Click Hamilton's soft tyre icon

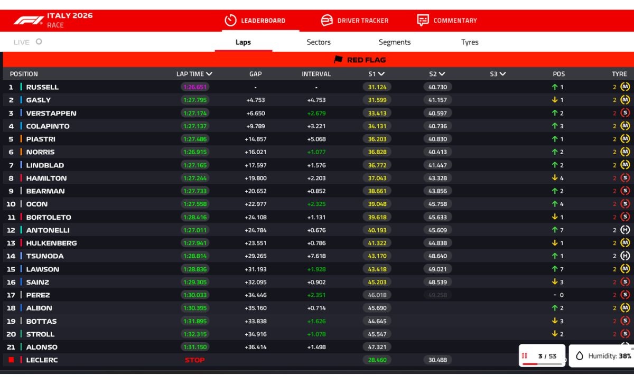[x=625, y=178]
